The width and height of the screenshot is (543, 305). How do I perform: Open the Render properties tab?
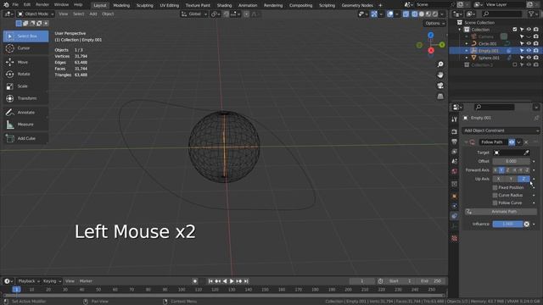click(x=455, y=132)
